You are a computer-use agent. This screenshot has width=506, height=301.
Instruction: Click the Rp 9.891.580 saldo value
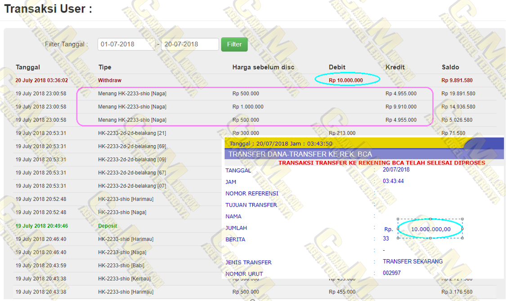tap(457, 80)
